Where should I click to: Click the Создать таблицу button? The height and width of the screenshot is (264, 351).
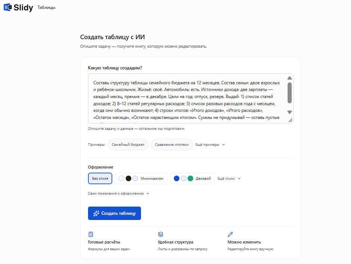point(115,213)
